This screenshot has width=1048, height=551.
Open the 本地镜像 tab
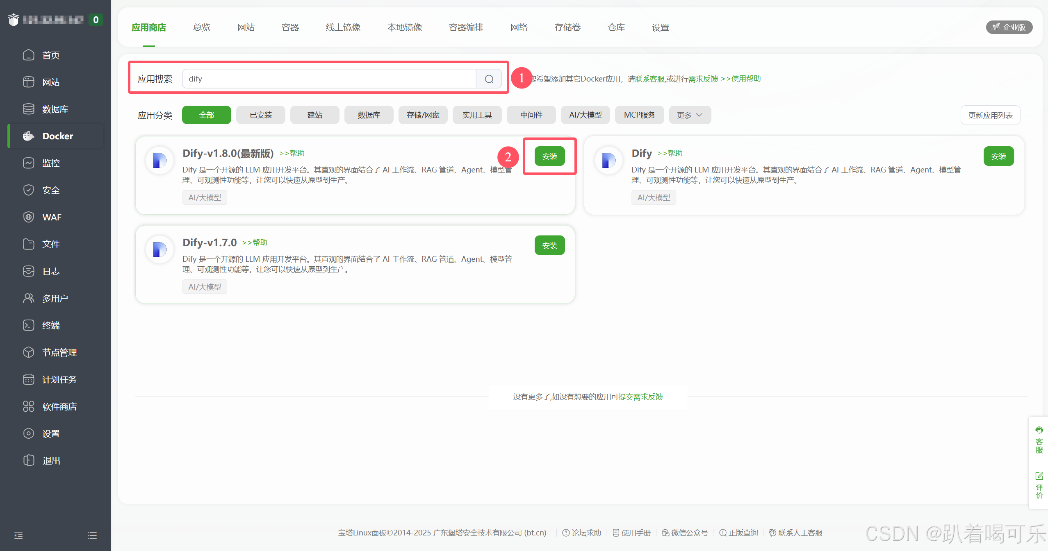tap(405, 27)
